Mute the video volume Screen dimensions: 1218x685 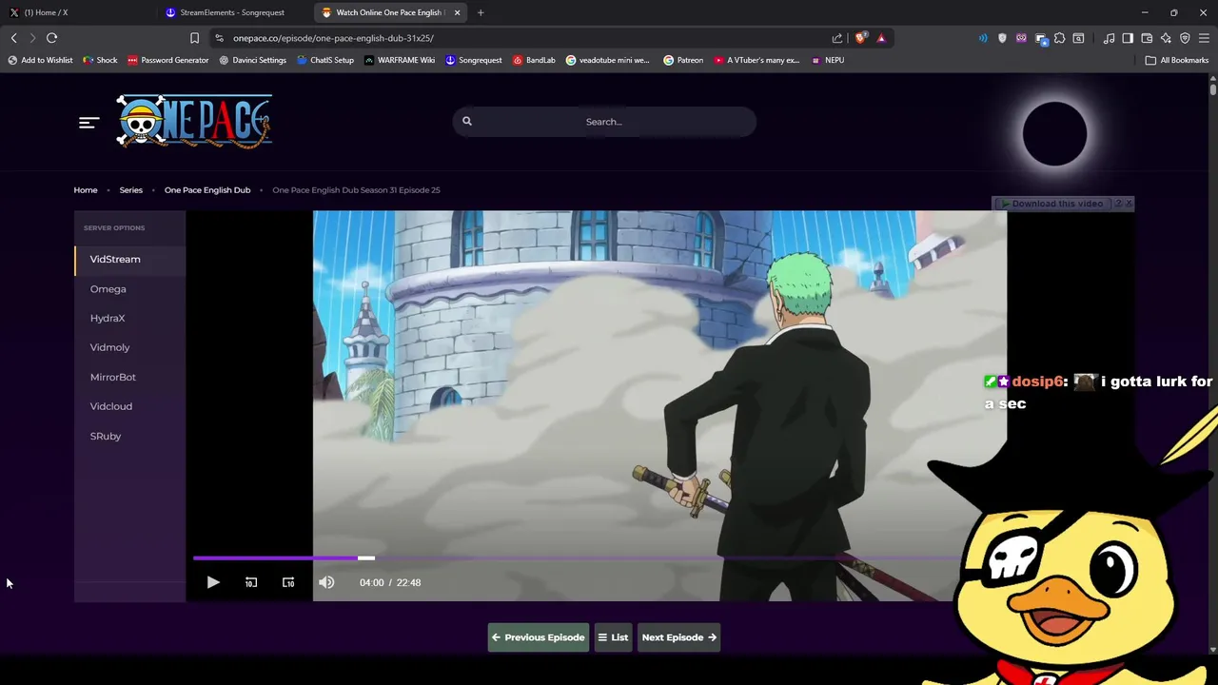[326, 582]
